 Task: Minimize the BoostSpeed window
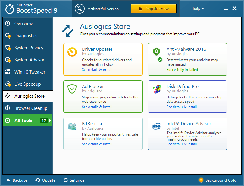[x=226, y=10]
